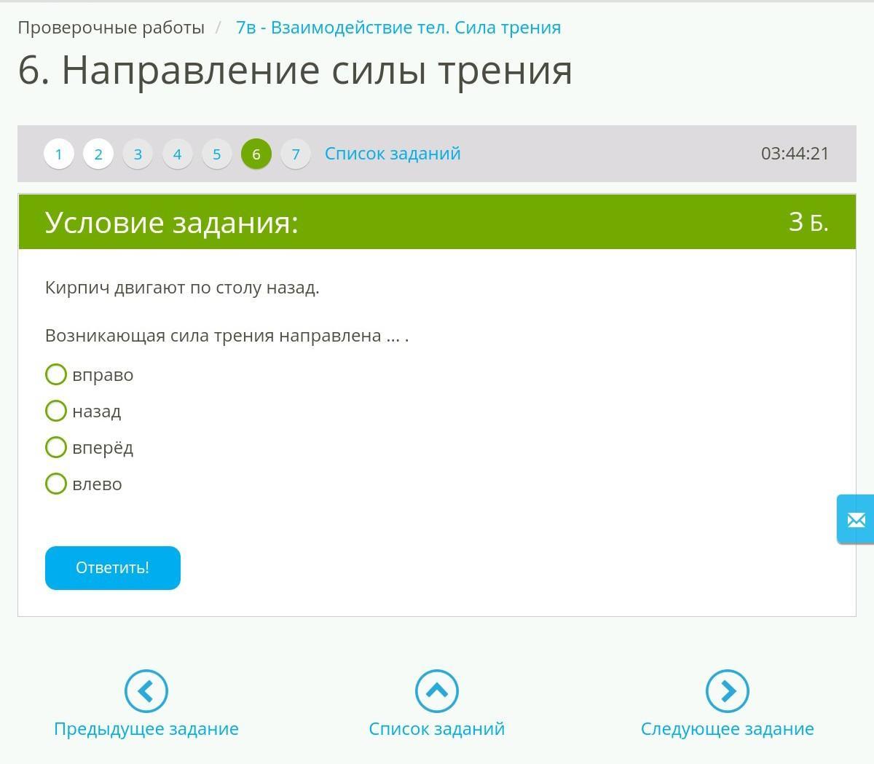
Task: Select the 'вперёд' answer option
Action: [x=56, y=447]
